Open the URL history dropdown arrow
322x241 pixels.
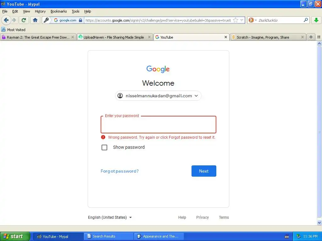[x=242, y=20]
